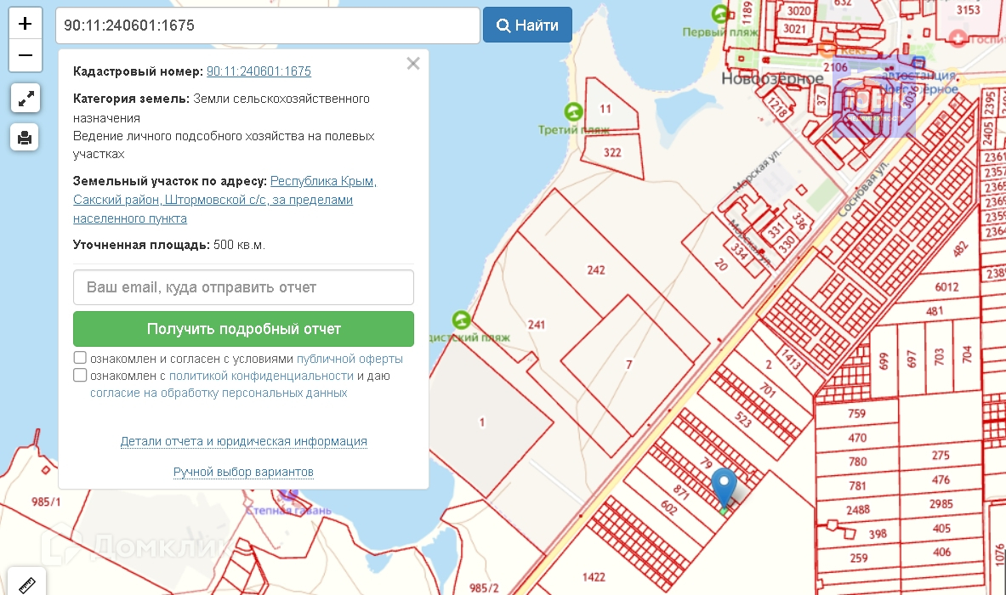
Task: Print the map with printer icon
Action: coord(25,137)
